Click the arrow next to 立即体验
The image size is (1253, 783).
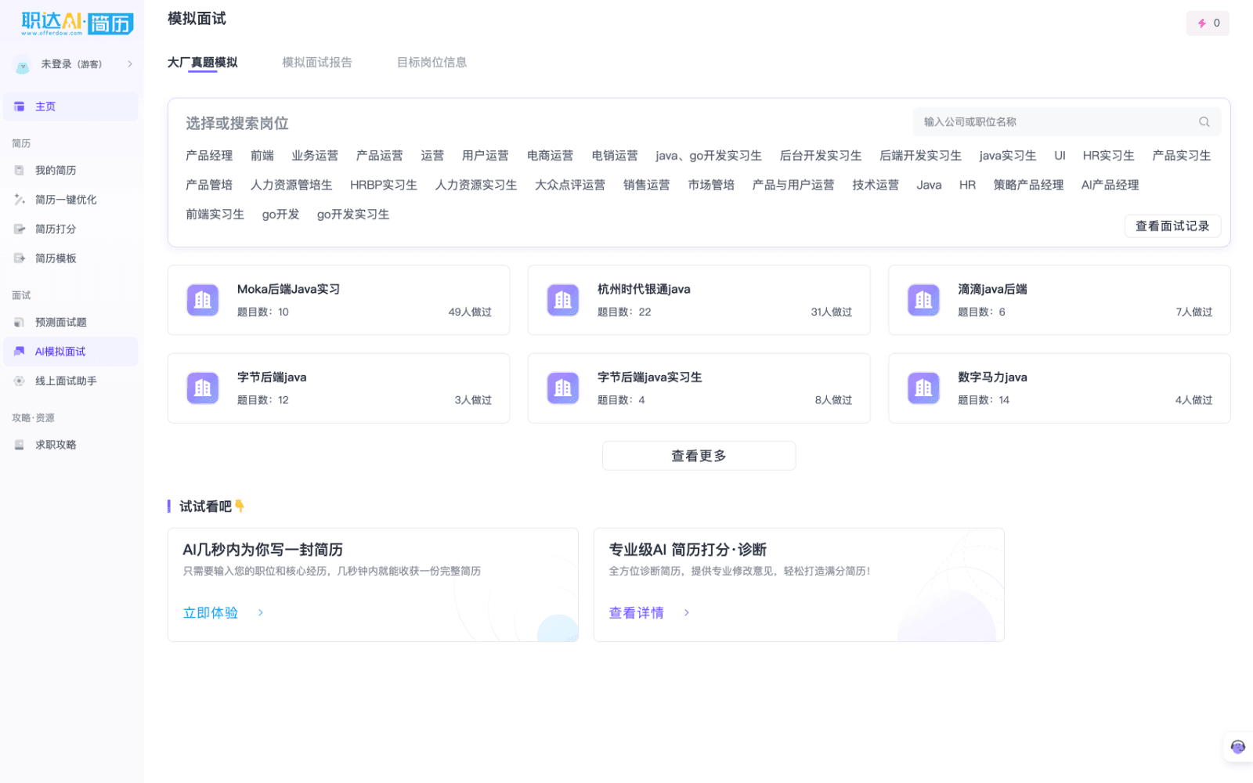pos(261,613)
